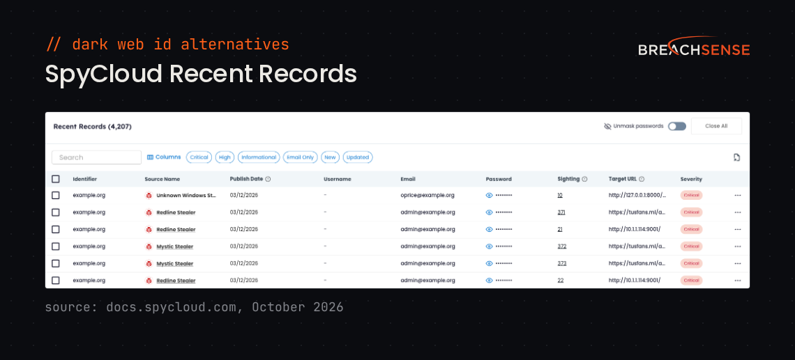Click the Severity column header
This screenshot has height=360, width=795.
coord(691,179)
